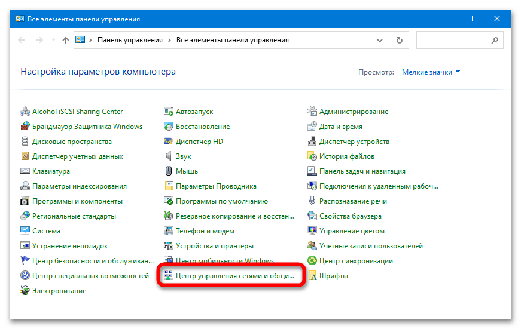
Task: Click the Шрифты font icon
Action: pyautogui.click(x=312, y=276)
